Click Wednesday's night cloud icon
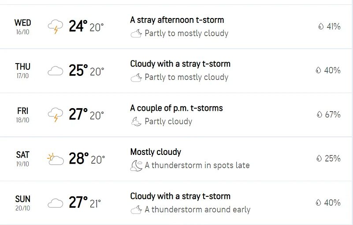The height and width of the screenshot is (225, 353). (136, 34)
